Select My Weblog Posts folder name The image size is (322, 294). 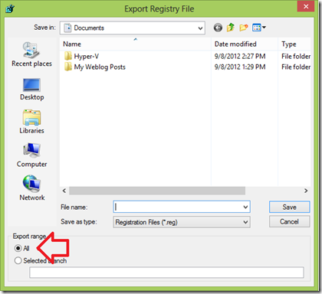100,67
